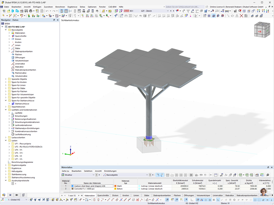The height and width of the screenshot is (205, 274).
Task: Click the Open folder icon in toolbar
Action: point(8,11)
